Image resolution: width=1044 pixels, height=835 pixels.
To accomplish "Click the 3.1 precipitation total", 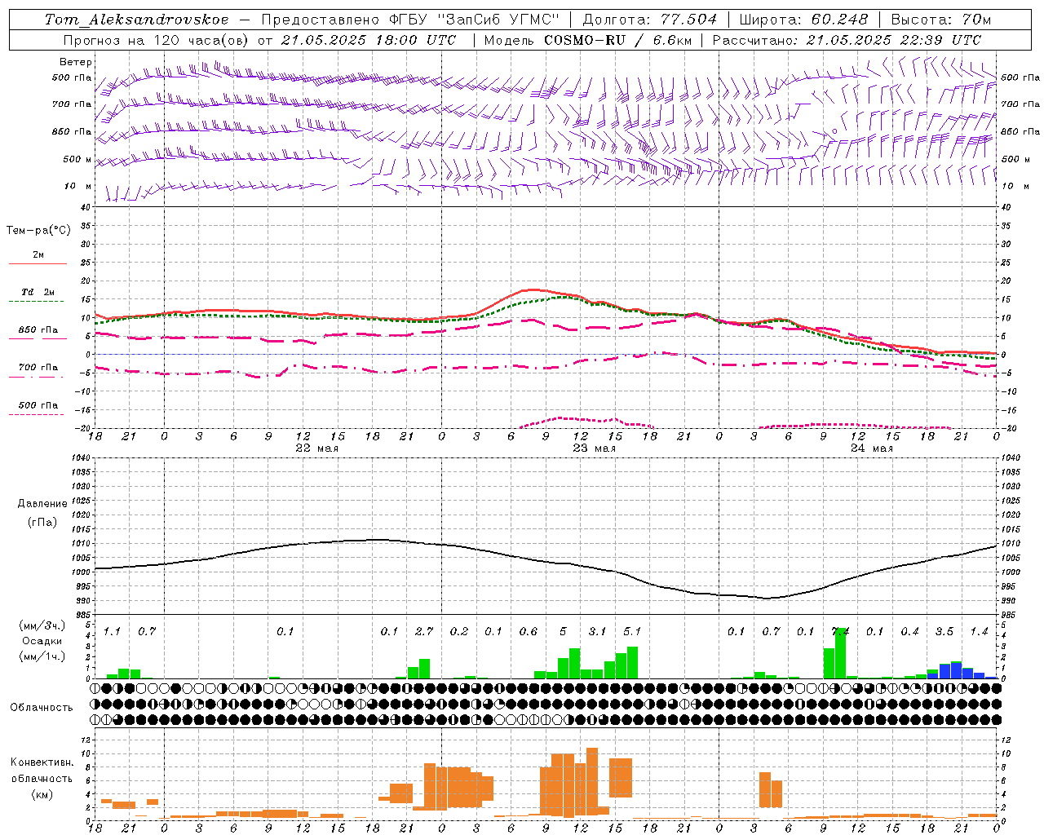I will (598, 632).
